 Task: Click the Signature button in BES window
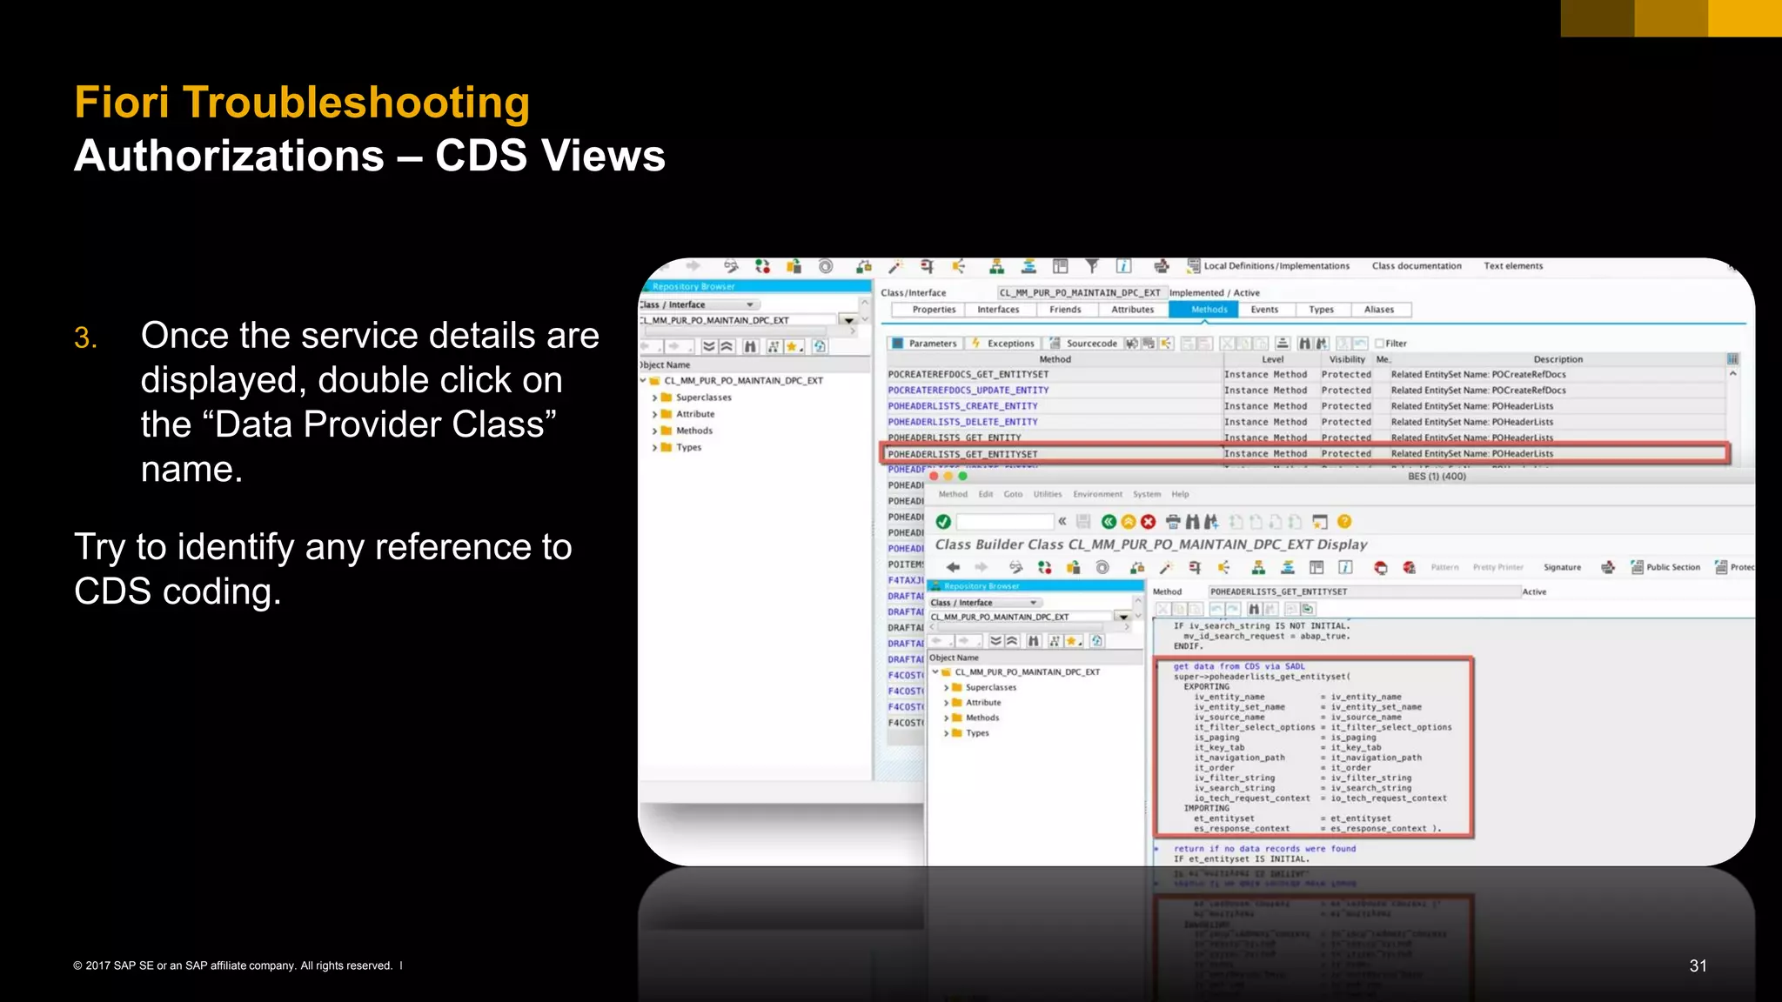[1562, 568]
